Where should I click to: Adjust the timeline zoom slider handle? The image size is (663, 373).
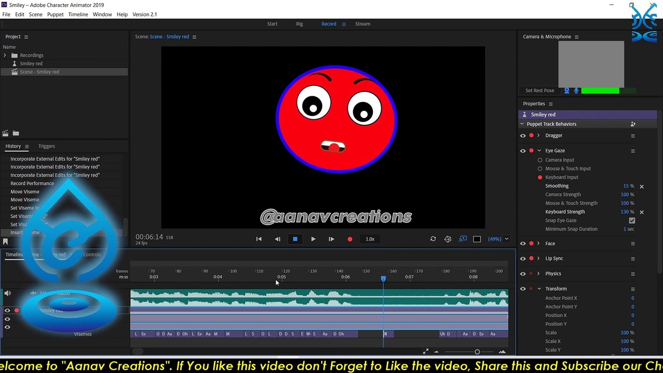(x=477, y=352)
